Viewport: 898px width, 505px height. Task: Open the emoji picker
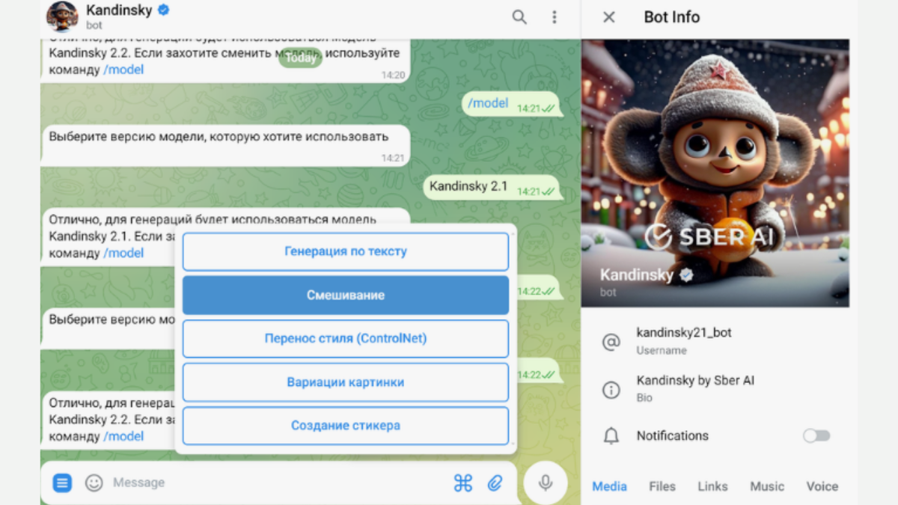click(94, 483)
